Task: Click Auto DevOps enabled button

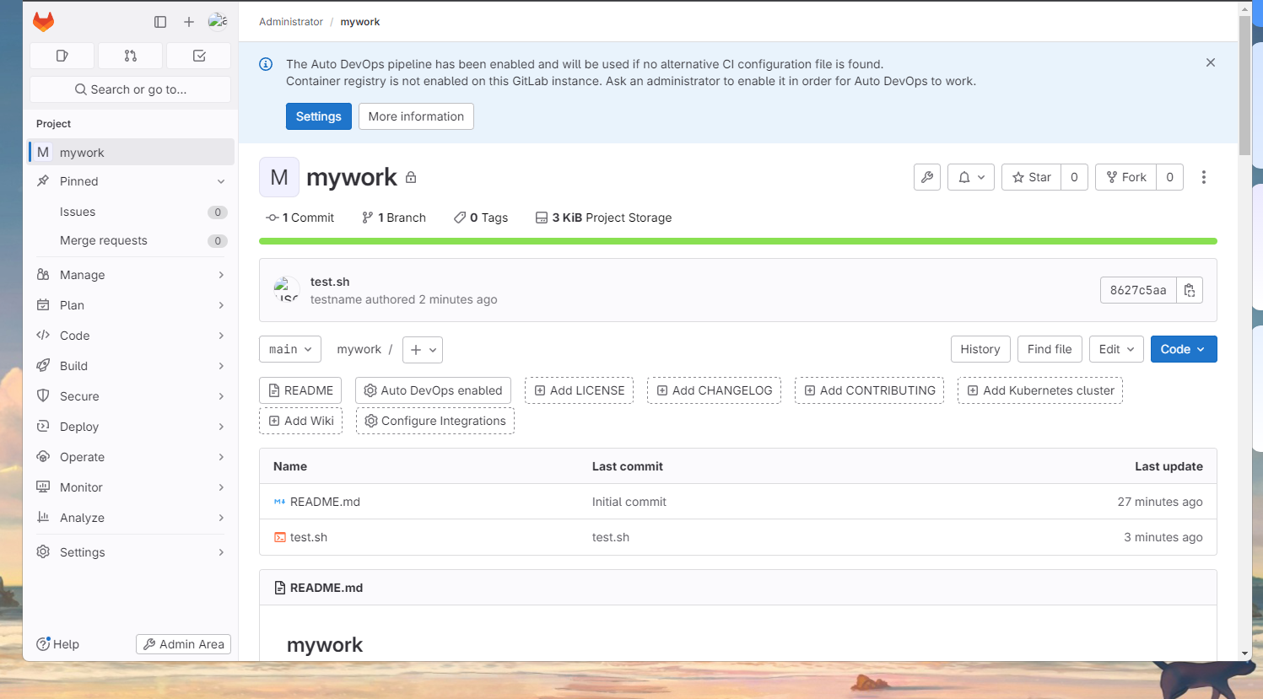Action: point(433,390)
